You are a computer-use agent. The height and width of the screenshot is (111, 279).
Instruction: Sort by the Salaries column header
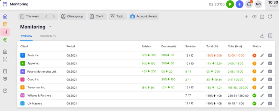point(190,46)
